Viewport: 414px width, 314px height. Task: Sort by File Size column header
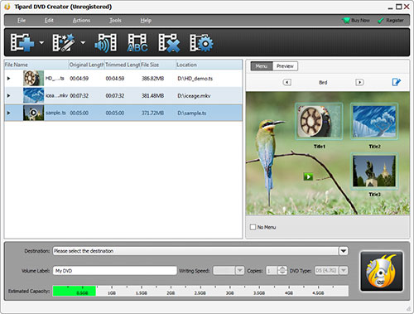[158, 65]
